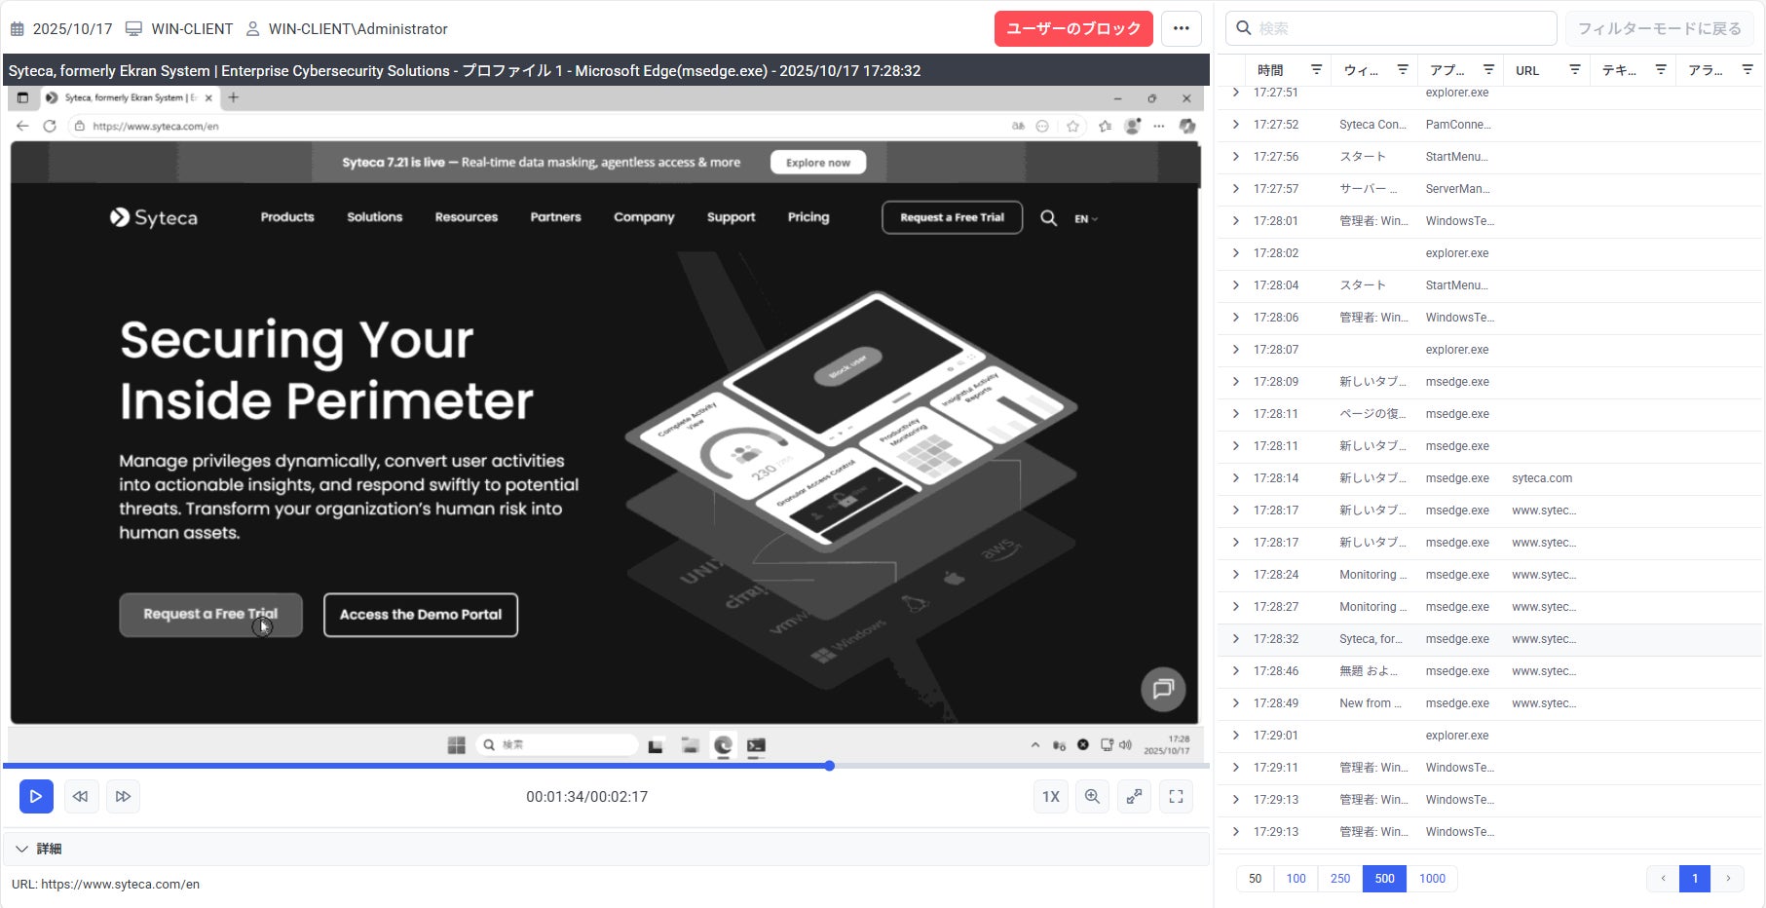Set page size to 1000 records
The image size is (1766, 908).
1432,878
